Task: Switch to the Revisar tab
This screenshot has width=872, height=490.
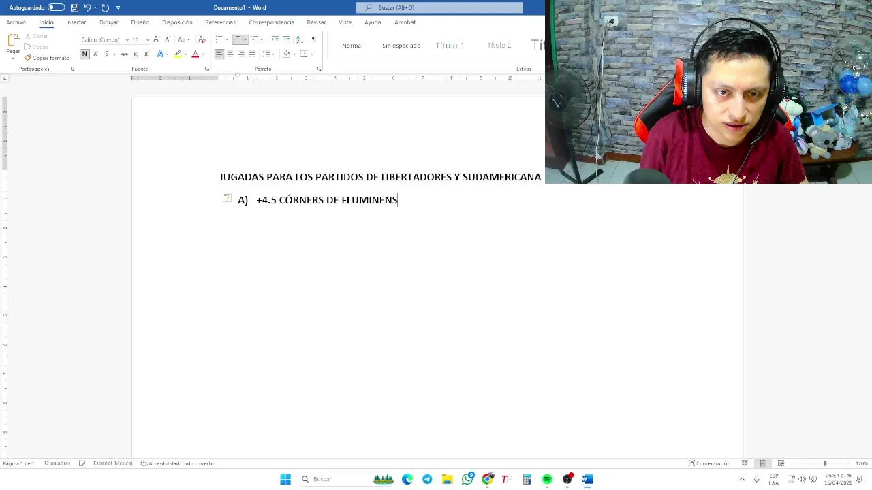Action: coord(316,22)
